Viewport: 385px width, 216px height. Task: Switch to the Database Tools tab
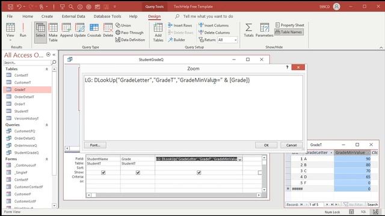point(107,16)
